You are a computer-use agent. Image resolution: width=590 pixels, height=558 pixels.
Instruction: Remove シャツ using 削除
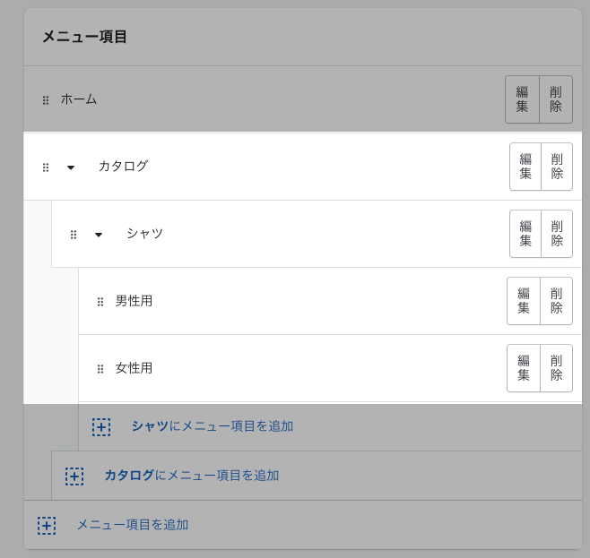coord(557,234)
